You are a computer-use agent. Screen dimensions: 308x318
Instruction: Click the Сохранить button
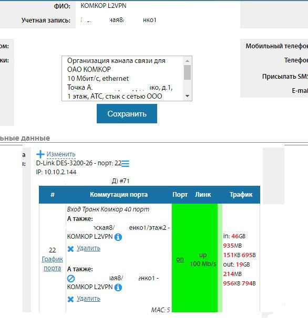[127, 113]
